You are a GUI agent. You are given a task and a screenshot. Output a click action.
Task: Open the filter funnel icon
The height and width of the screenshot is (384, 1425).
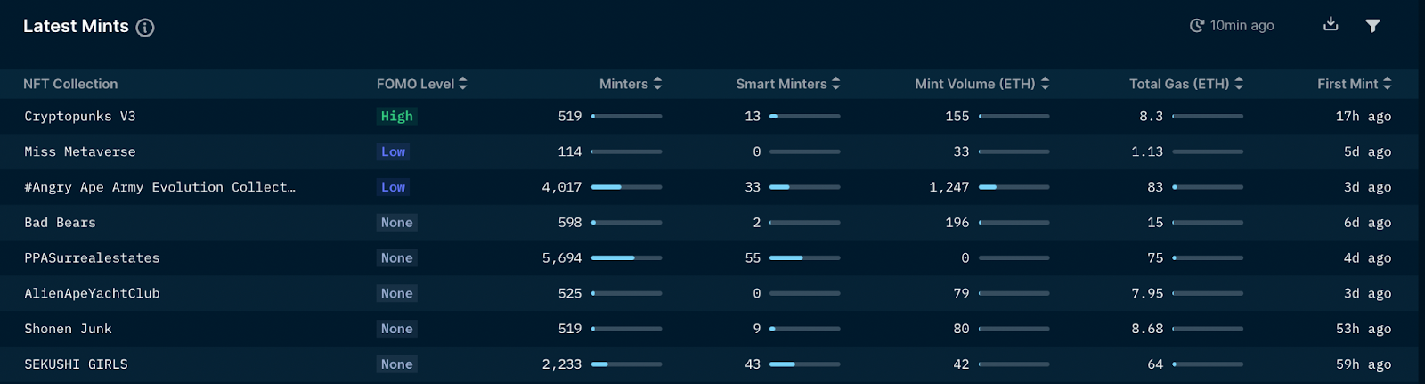pyautogui.click(x=1372, y=26)
